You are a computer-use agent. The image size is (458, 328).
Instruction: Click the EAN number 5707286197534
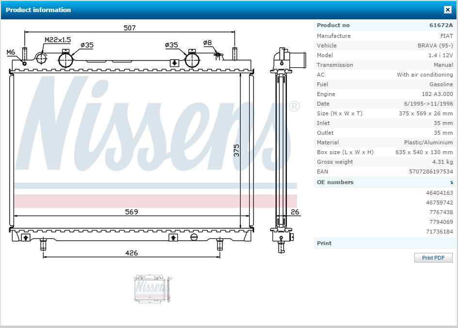pyautogui.click(x=431, y=172)
